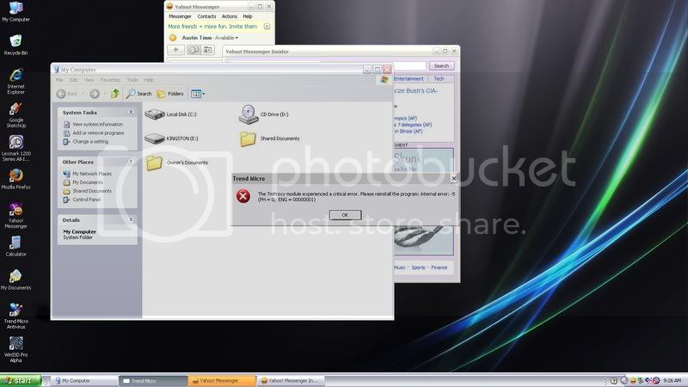Viewport: 688px width, 387px height.
Task: Click the Up folder toolbar icon
Action: tap(115, 94)
